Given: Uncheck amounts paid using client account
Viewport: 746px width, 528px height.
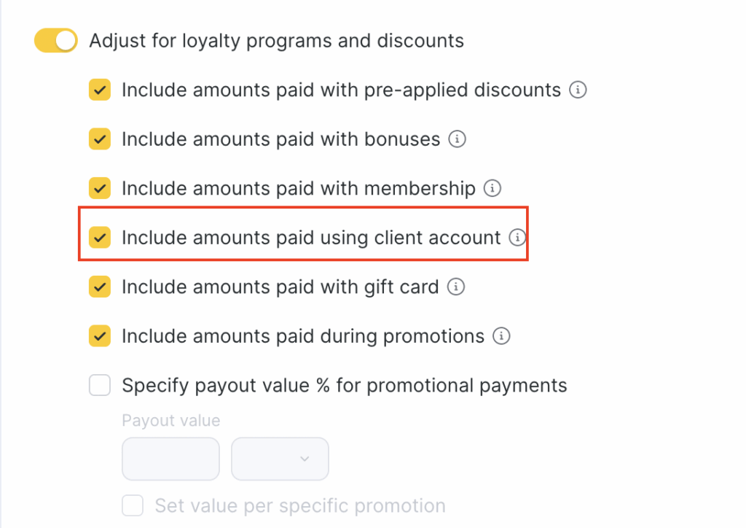Looking at the screenshot, I should pyautogui.click(x=100, y=238).
